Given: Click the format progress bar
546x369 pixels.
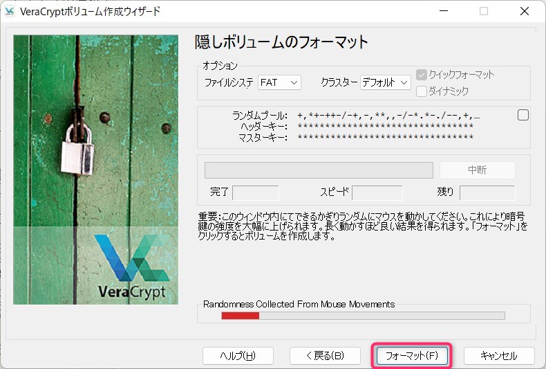Looking at the screenshot, I should click(x=319, y=170).
